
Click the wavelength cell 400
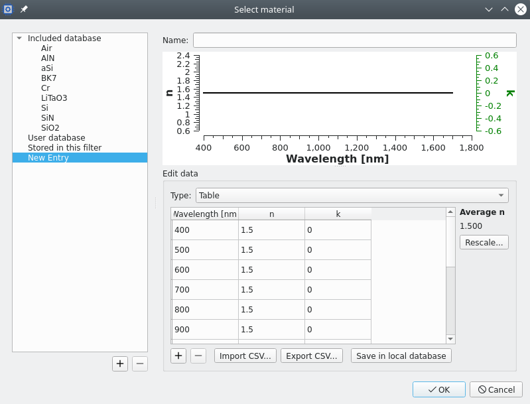[205, 230]
